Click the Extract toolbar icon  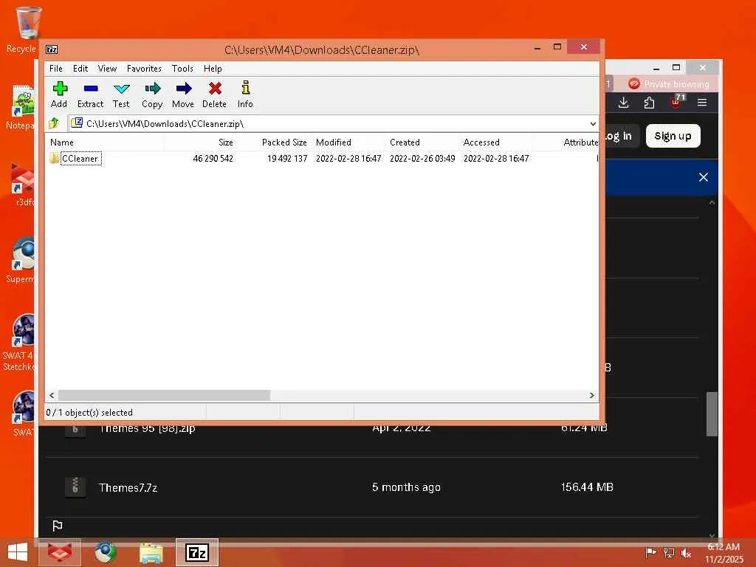(x=90, y=94)
